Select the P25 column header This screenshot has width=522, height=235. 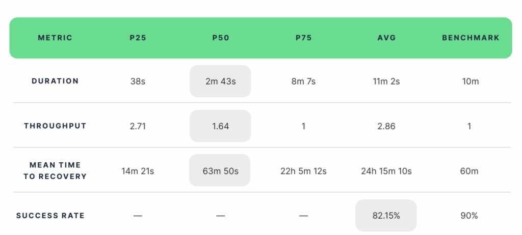(x=138, y=38)
